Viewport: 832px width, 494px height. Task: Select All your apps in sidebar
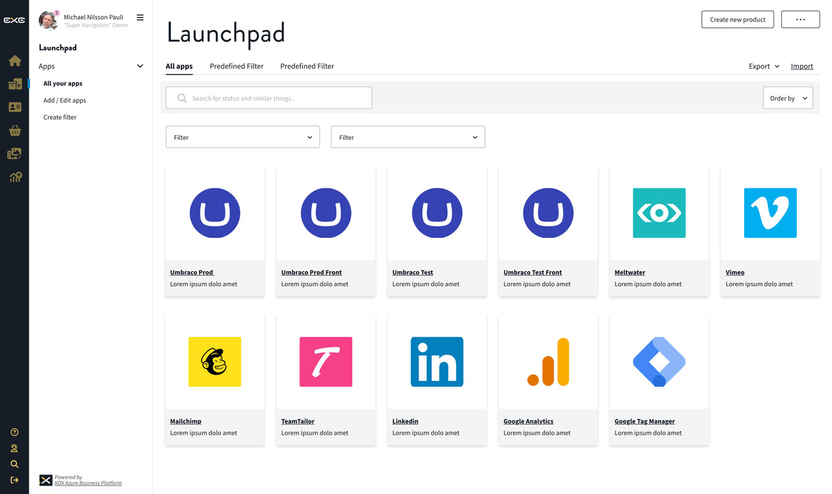pyautogui.click(x=63, y=84)
